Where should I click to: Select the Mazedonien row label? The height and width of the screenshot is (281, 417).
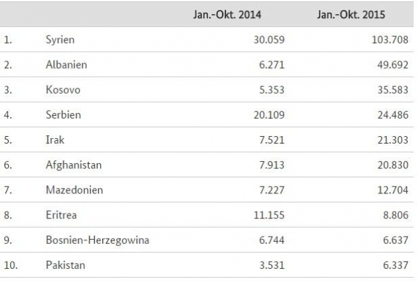coord(74,189)
